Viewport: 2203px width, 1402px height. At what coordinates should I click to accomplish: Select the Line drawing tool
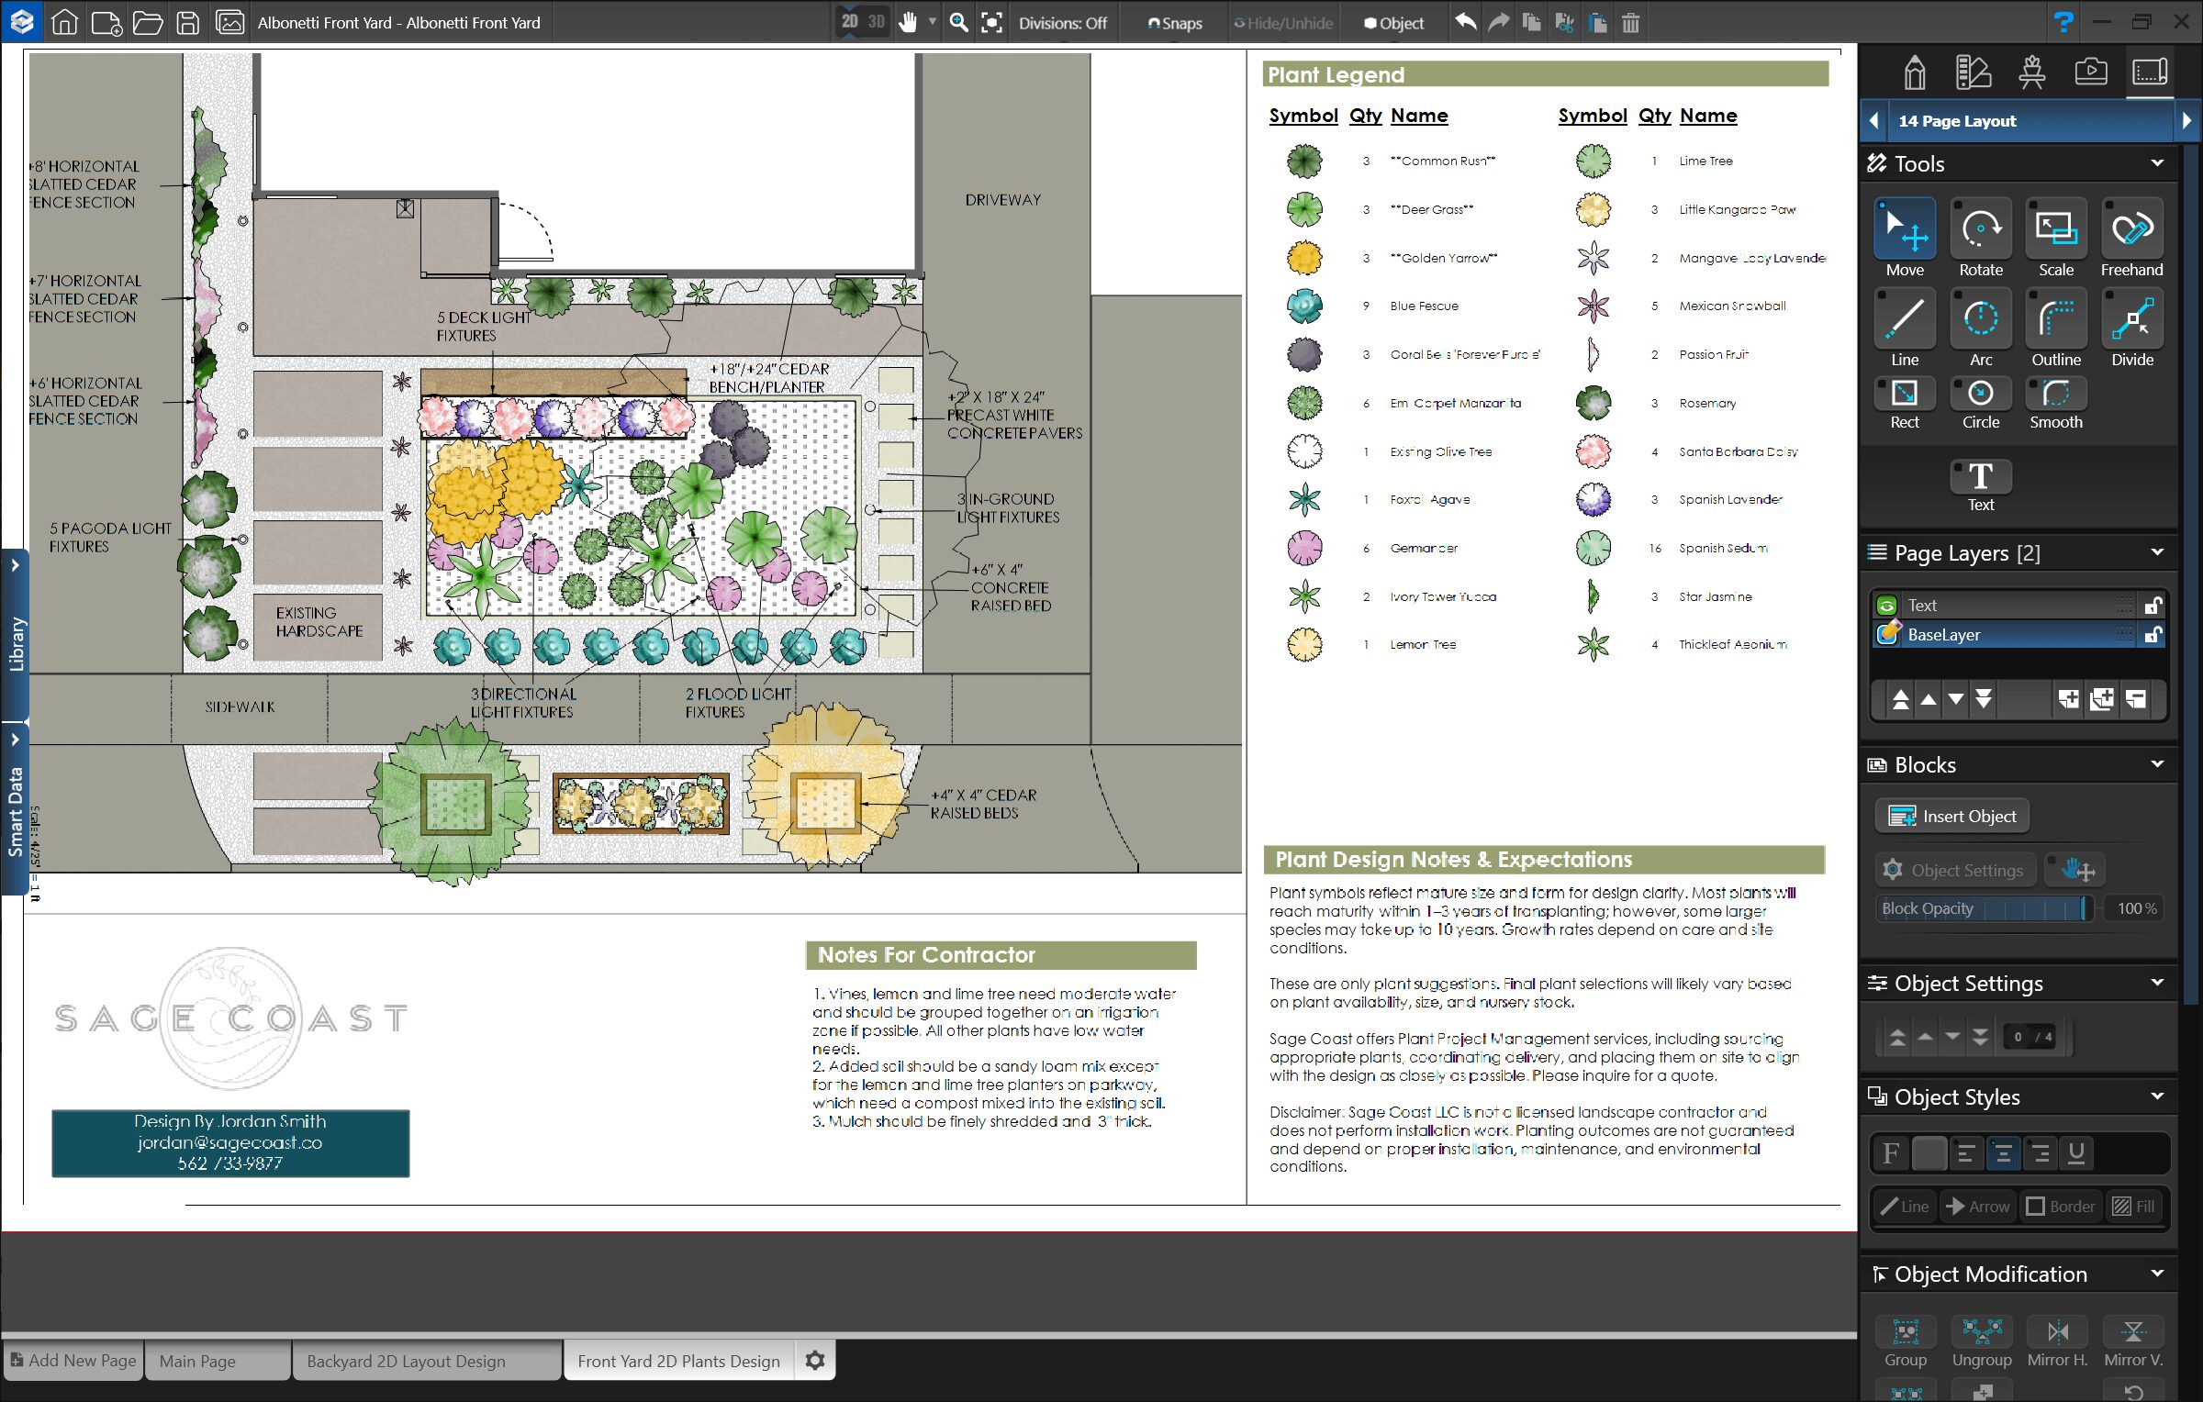pyautogui.click(x=1905, y=328)
